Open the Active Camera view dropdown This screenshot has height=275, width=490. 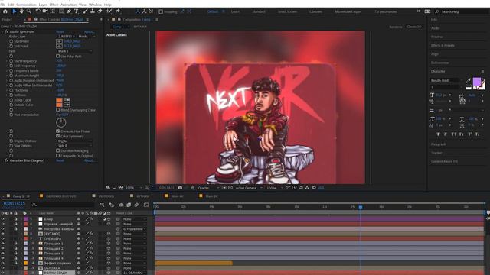(x=248, y=188)
